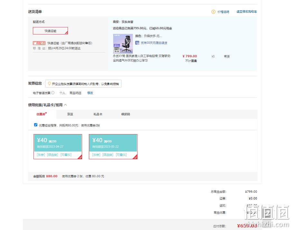Click 返回修改购物车 to edit cart
Image resolution: width=292 pixels, height=230 pixels.
point(247,12)
